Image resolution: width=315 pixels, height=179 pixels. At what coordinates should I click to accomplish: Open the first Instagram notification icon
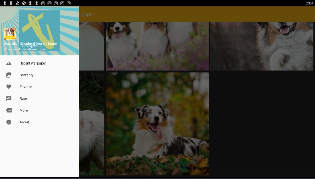[x=43, y=3]
